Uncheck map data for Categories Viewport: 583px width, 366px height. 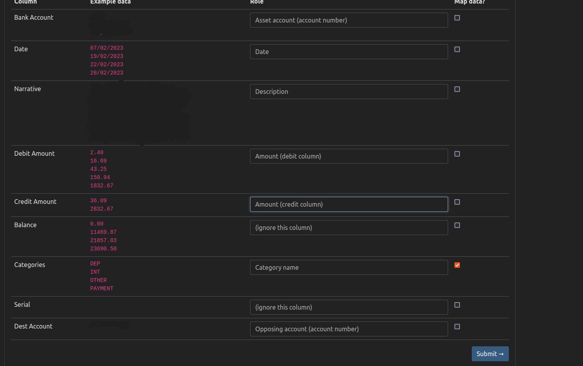pos(457,265)
